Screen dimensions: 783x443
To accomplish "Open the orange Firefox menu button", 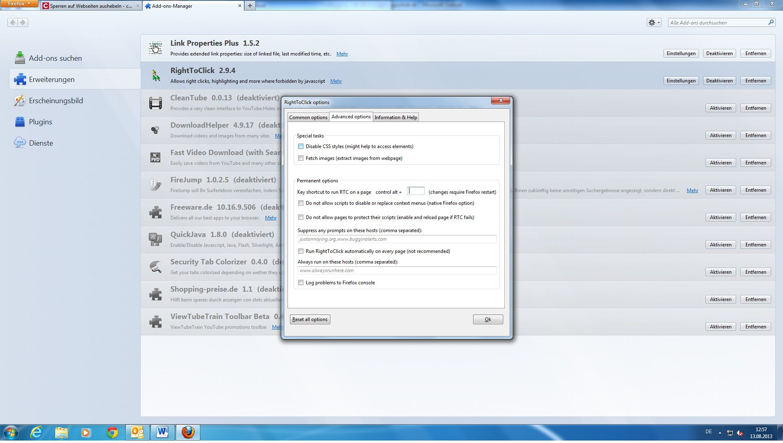I will coord(19,4).
